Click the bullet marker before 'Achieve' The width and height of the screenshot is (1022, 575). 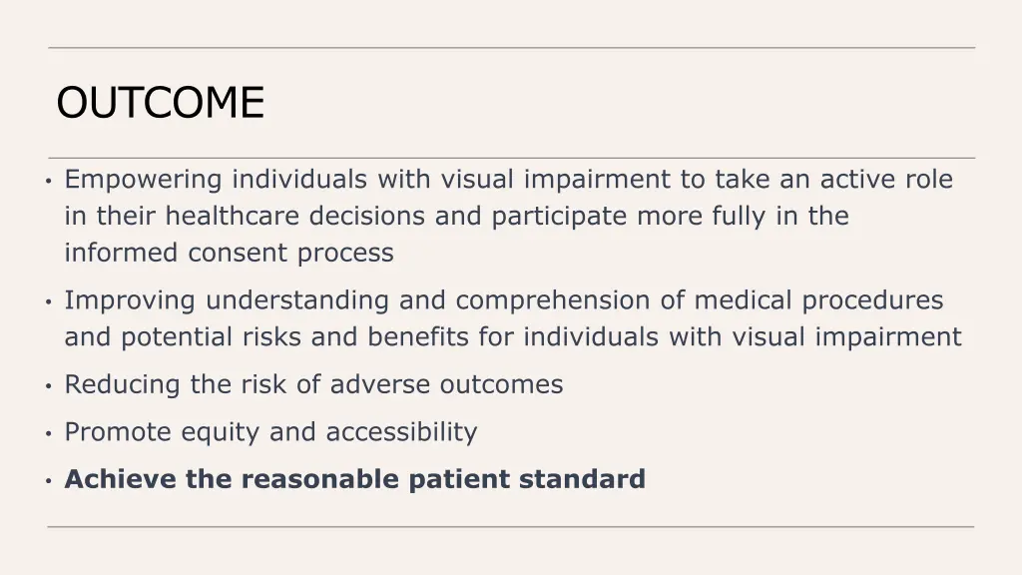pyautogui.click(x=49, y=481)
